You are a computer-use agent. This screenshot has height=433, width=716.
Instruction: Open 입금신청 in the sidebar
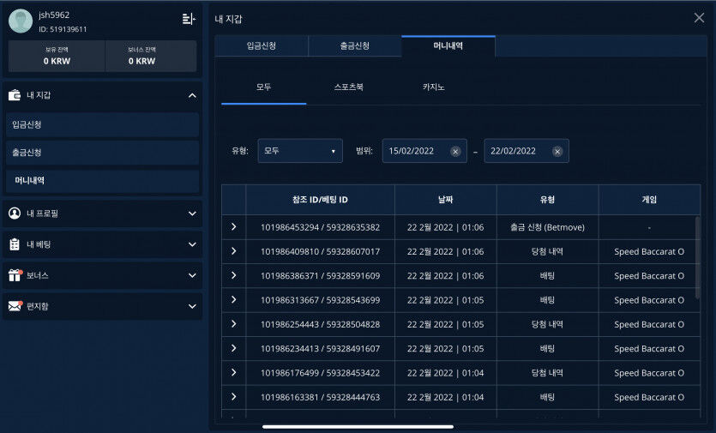tap(102, 124)
